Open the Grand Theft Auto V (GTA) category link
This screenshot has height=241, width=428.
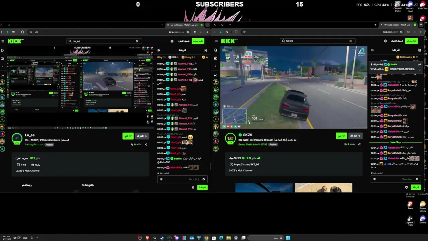[x=252, y=145]
